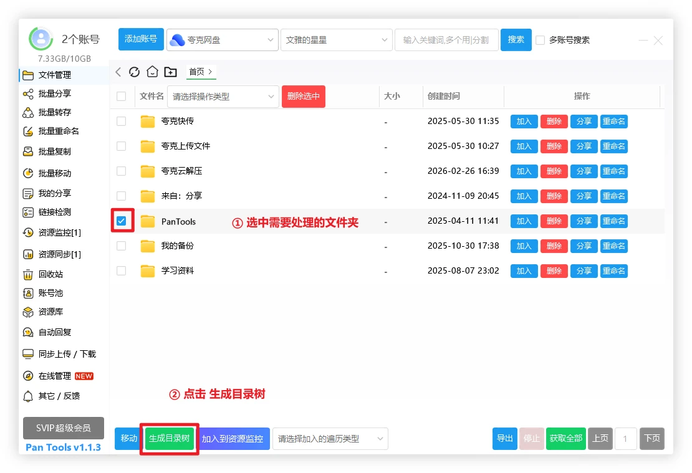The width and height of the screenshot is (692, 473).
Task: Click the refresh icon in navigation bar
Action: 134,72
